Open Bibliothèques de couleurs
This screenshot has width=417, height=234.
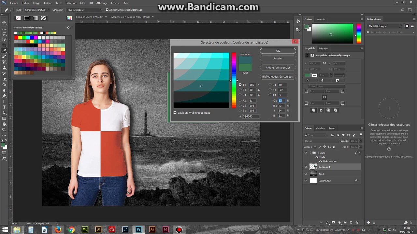[278, 77]
